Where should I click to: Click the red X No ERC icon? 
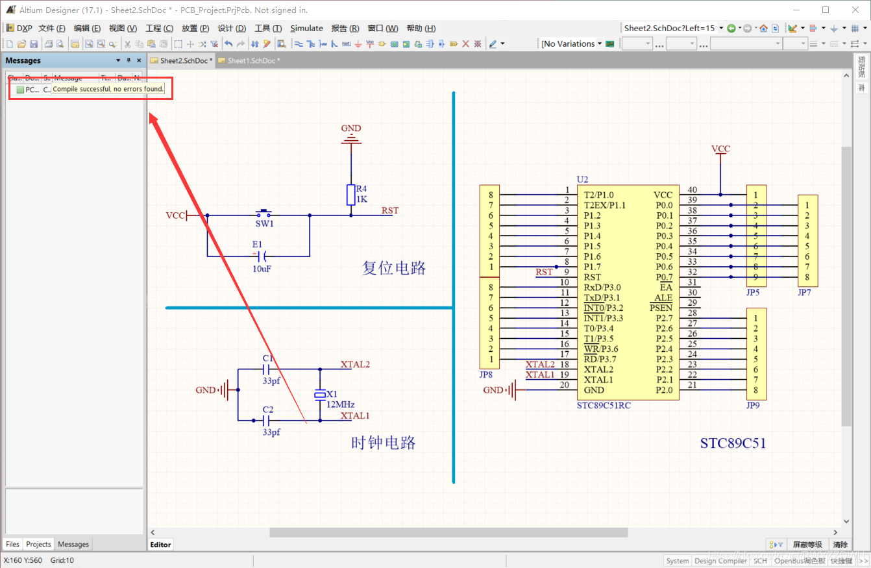465,44
